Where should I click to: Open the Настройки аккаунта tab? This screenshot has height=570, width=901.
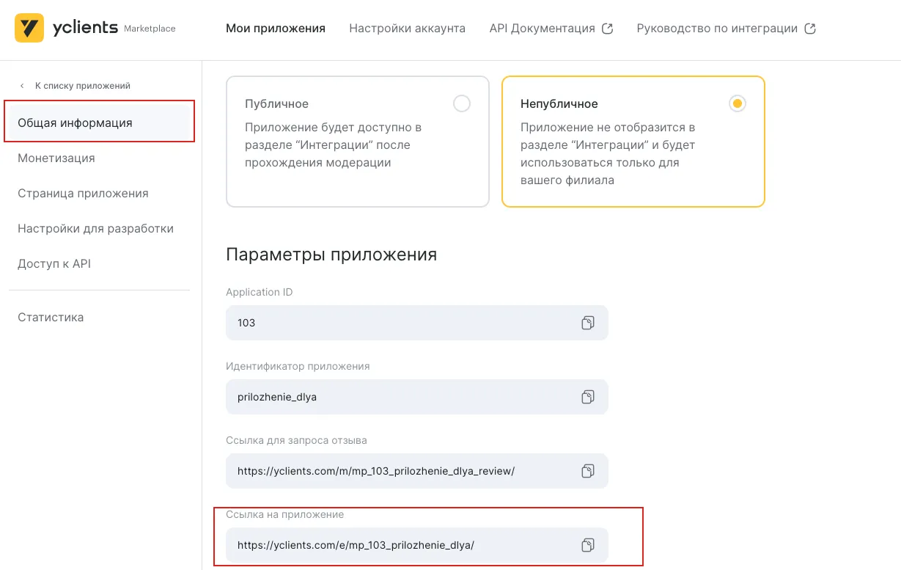[407, 29]
